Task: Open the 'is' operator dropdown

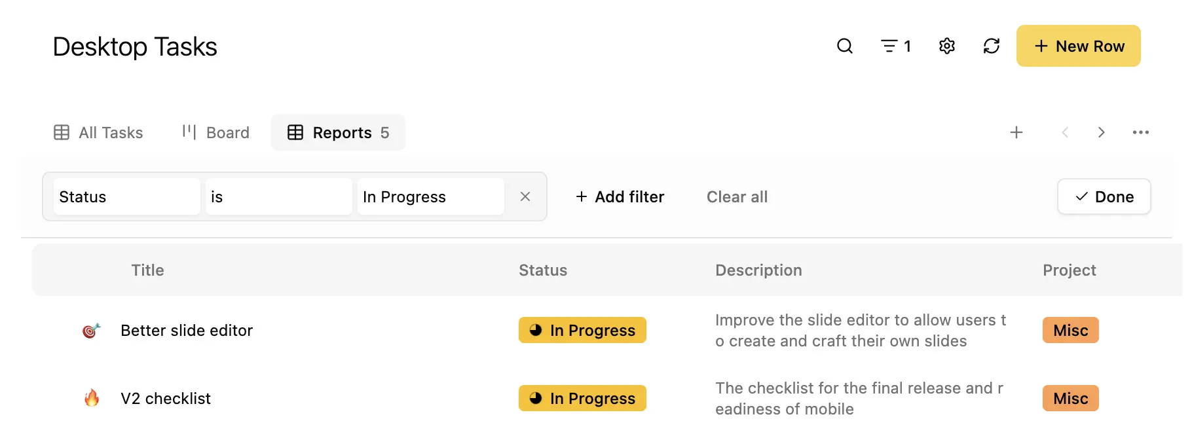Action: point(279,196)
